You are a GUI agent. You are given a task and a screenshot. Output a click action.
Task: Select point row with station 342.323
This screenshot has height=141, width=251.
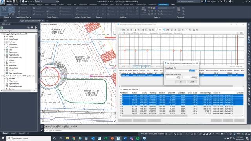tap(182, 109)
